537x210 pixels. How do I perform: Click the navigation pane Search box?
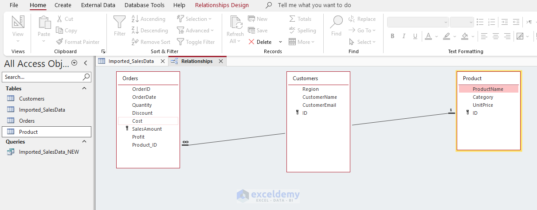click(47, 77)
